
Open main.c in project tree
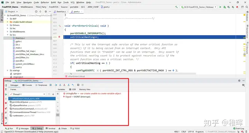click(x=19, y=48)
